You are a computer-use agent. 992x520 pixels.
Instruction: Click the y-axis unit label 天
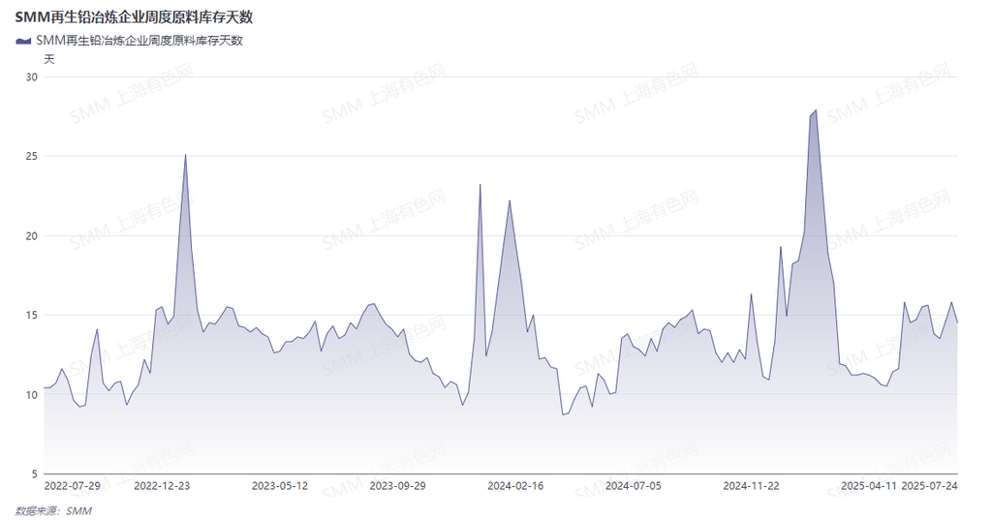pyautogui.click(x=49, y=59)
